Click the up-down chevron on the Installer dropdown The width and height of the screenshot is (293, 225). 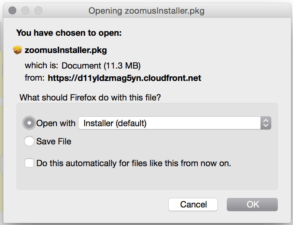coord(265,123)
